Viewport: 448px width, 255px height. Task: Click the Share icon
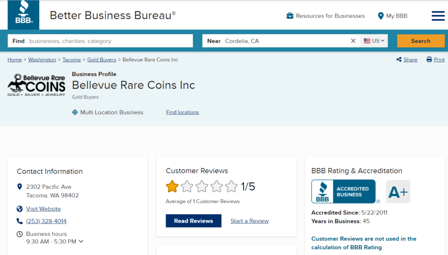[399, 59]
